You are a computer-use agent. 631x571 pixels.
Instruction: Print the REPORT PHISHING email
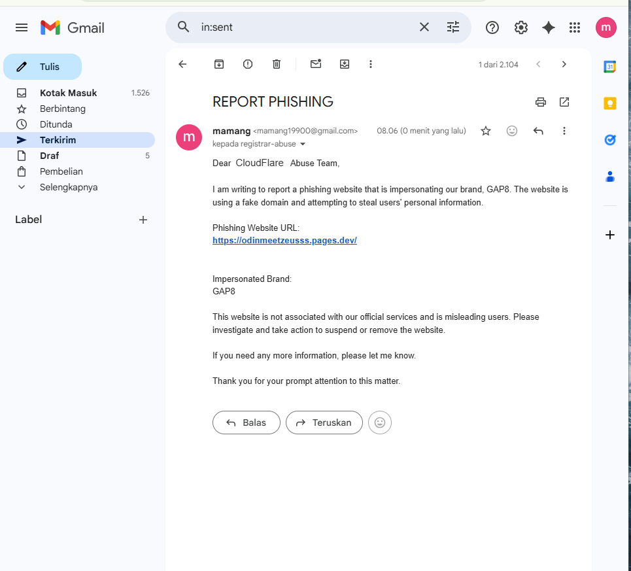click(541, 102)
